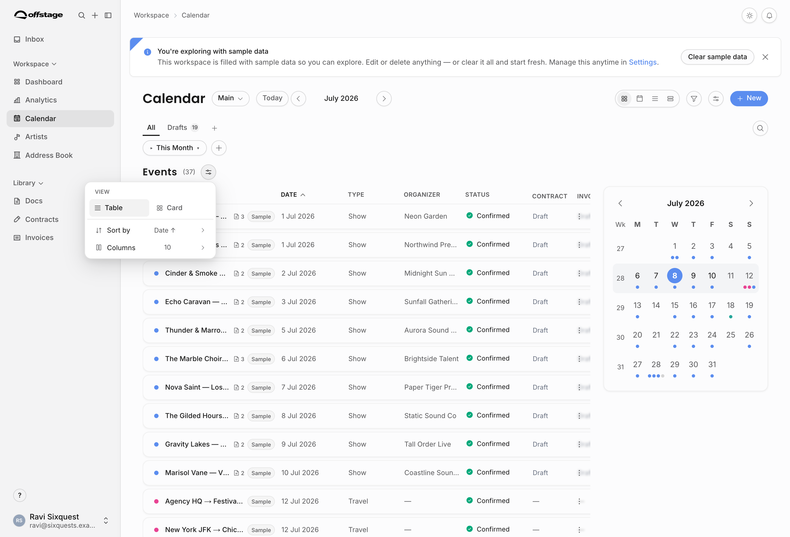
Task: Click Clear sample data button
Action: pos(717,57)
